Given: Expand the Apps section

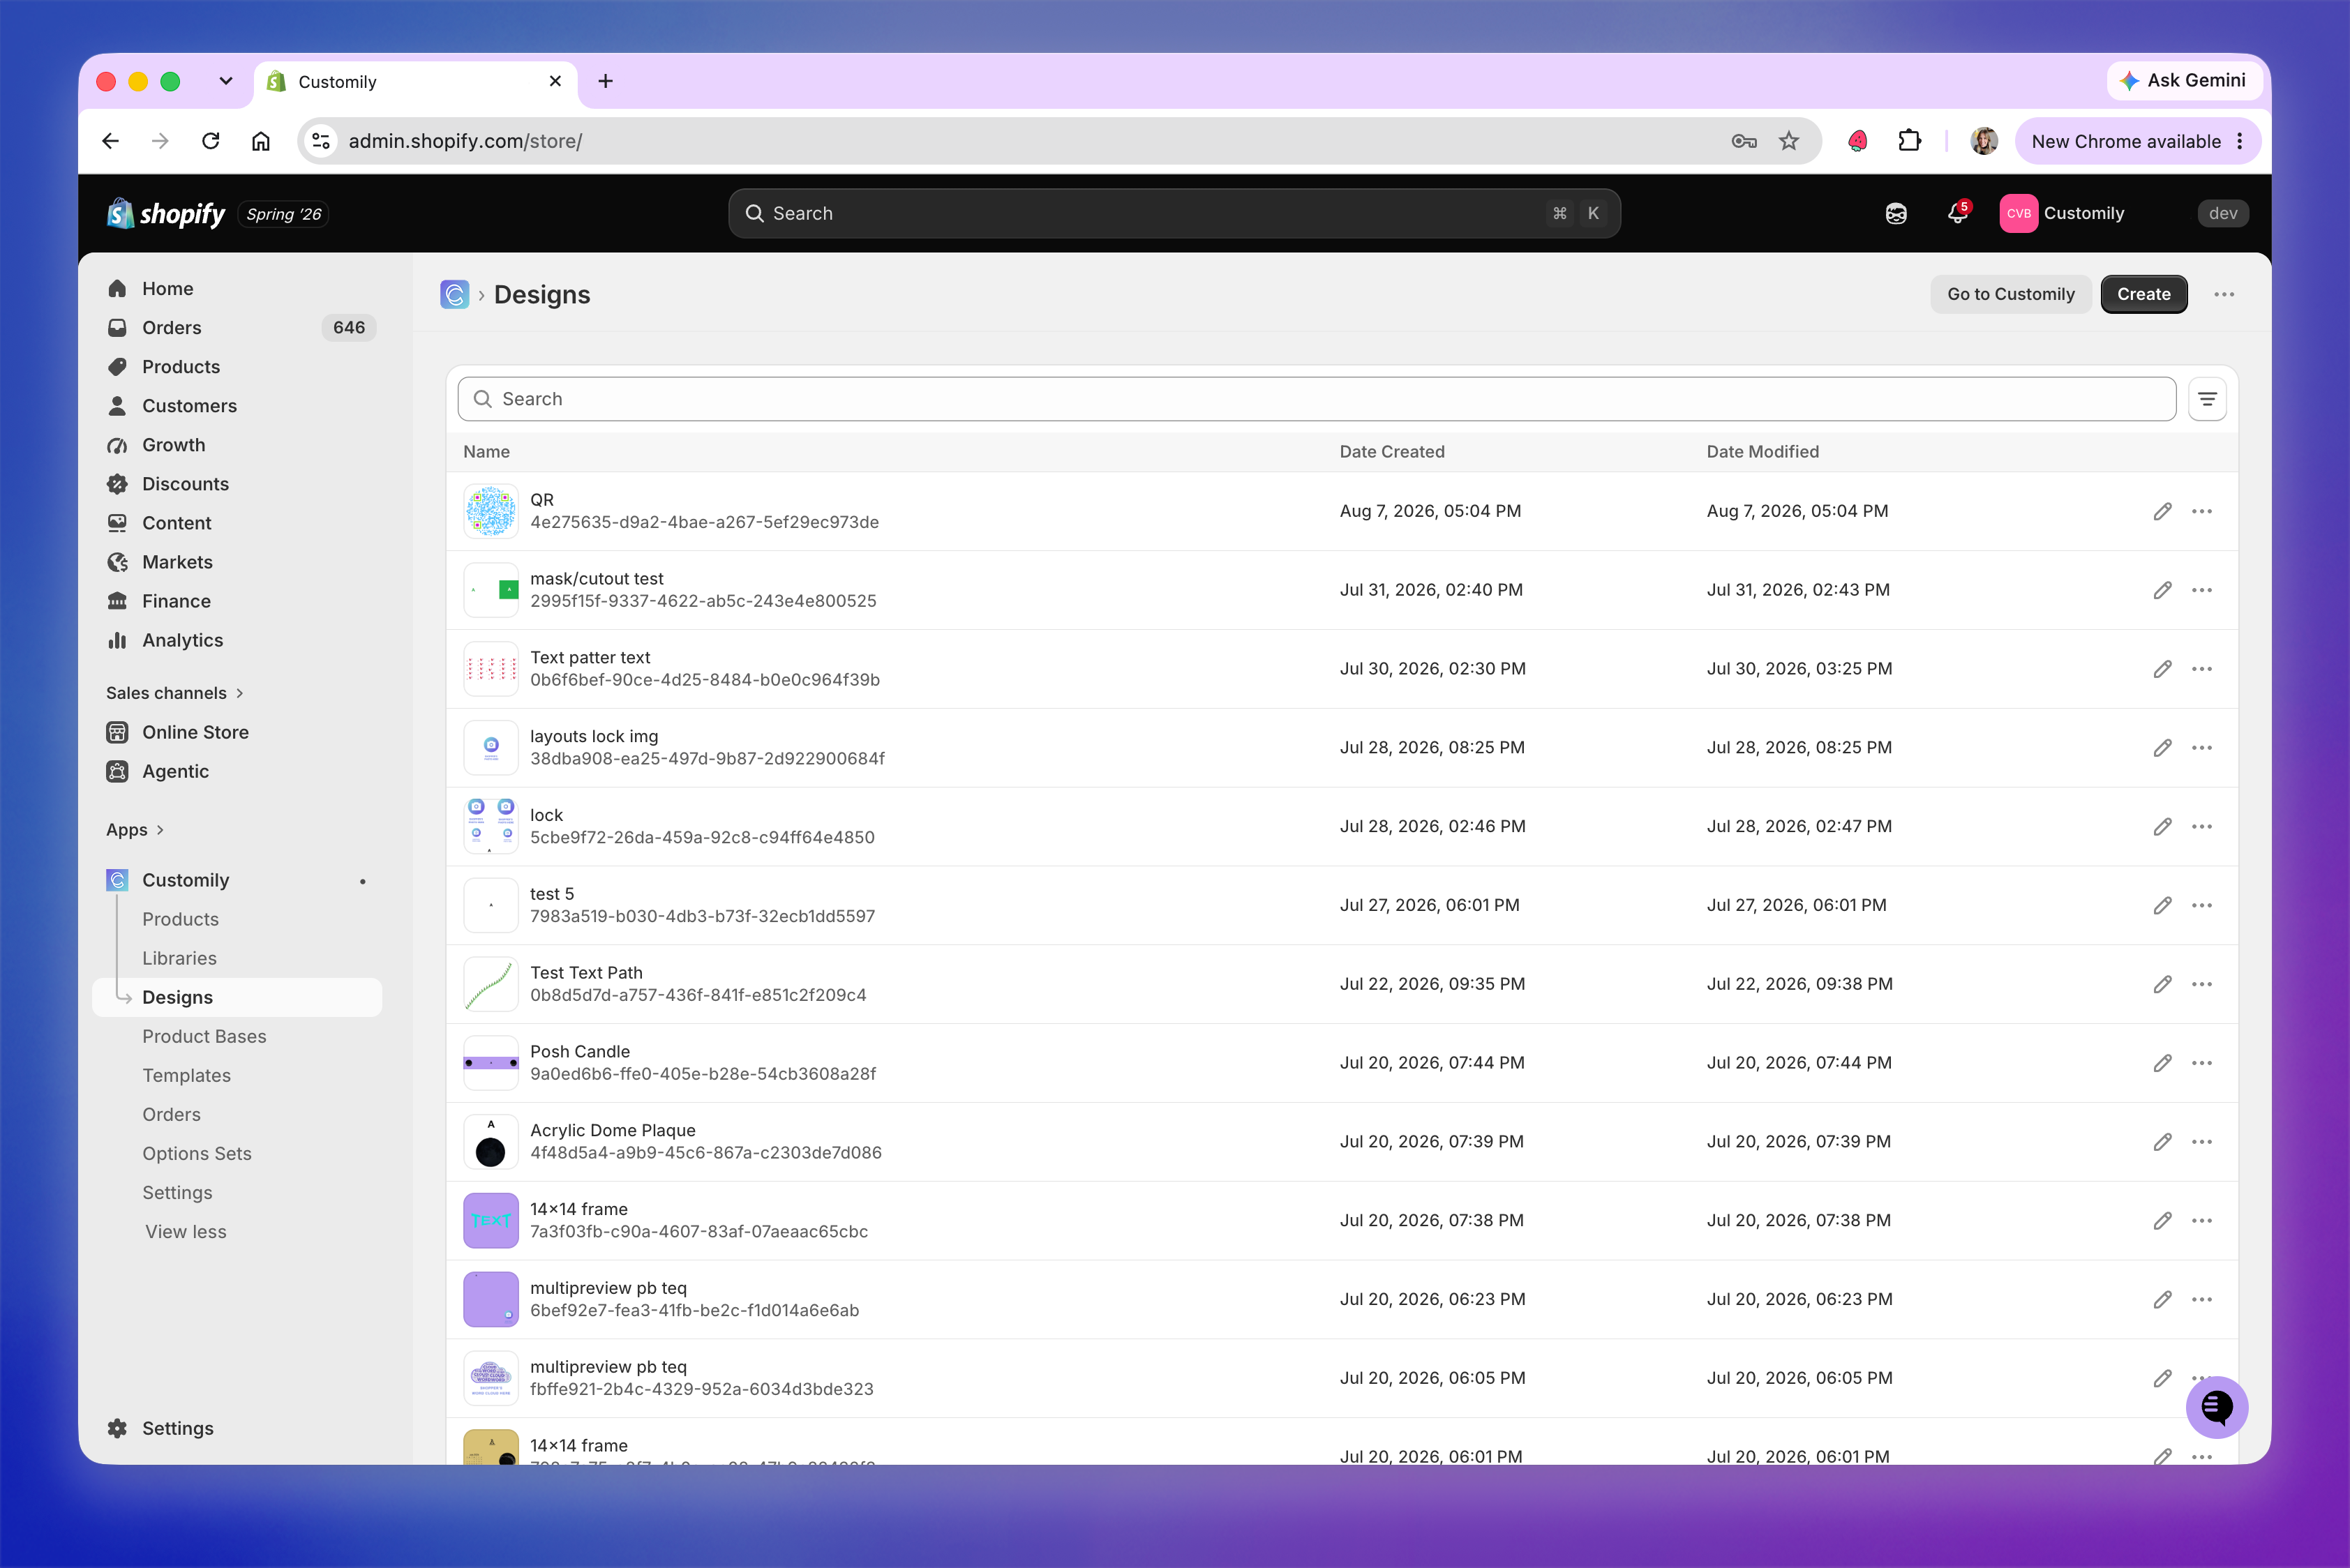Looking at the screenshot, I should (135, 830).
